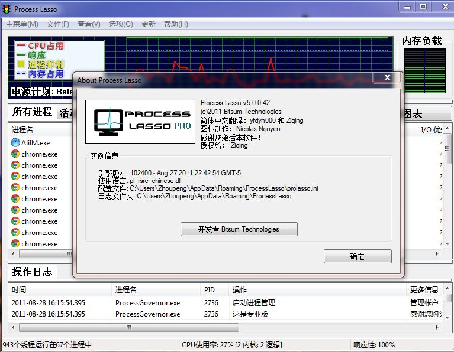Click process list horizontal scrollbar left arrow
The image size is (454, 352).
(x=13, y=254)
